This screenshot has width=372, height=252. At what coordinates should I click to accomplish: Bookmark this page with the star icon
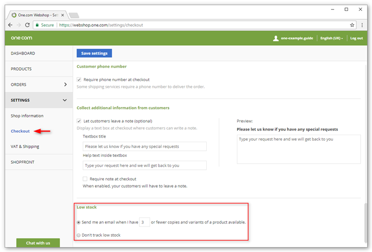(352, 25)
